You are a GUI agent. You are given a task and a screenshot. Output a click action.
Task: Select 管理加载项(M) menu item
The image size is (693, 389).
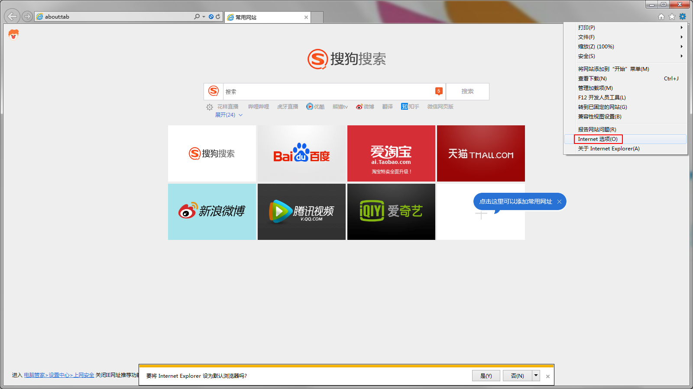[x=626, y=88]
